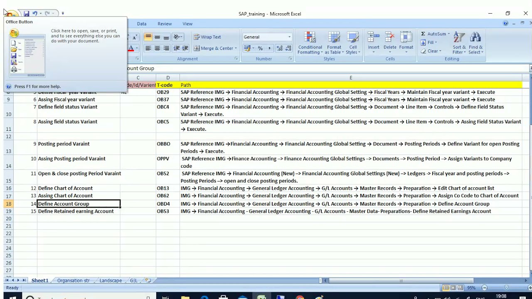Select the Sheet1 worksheet tab
Image resolution: width=532 pixels, height=299 pixels.
[40, 280]
